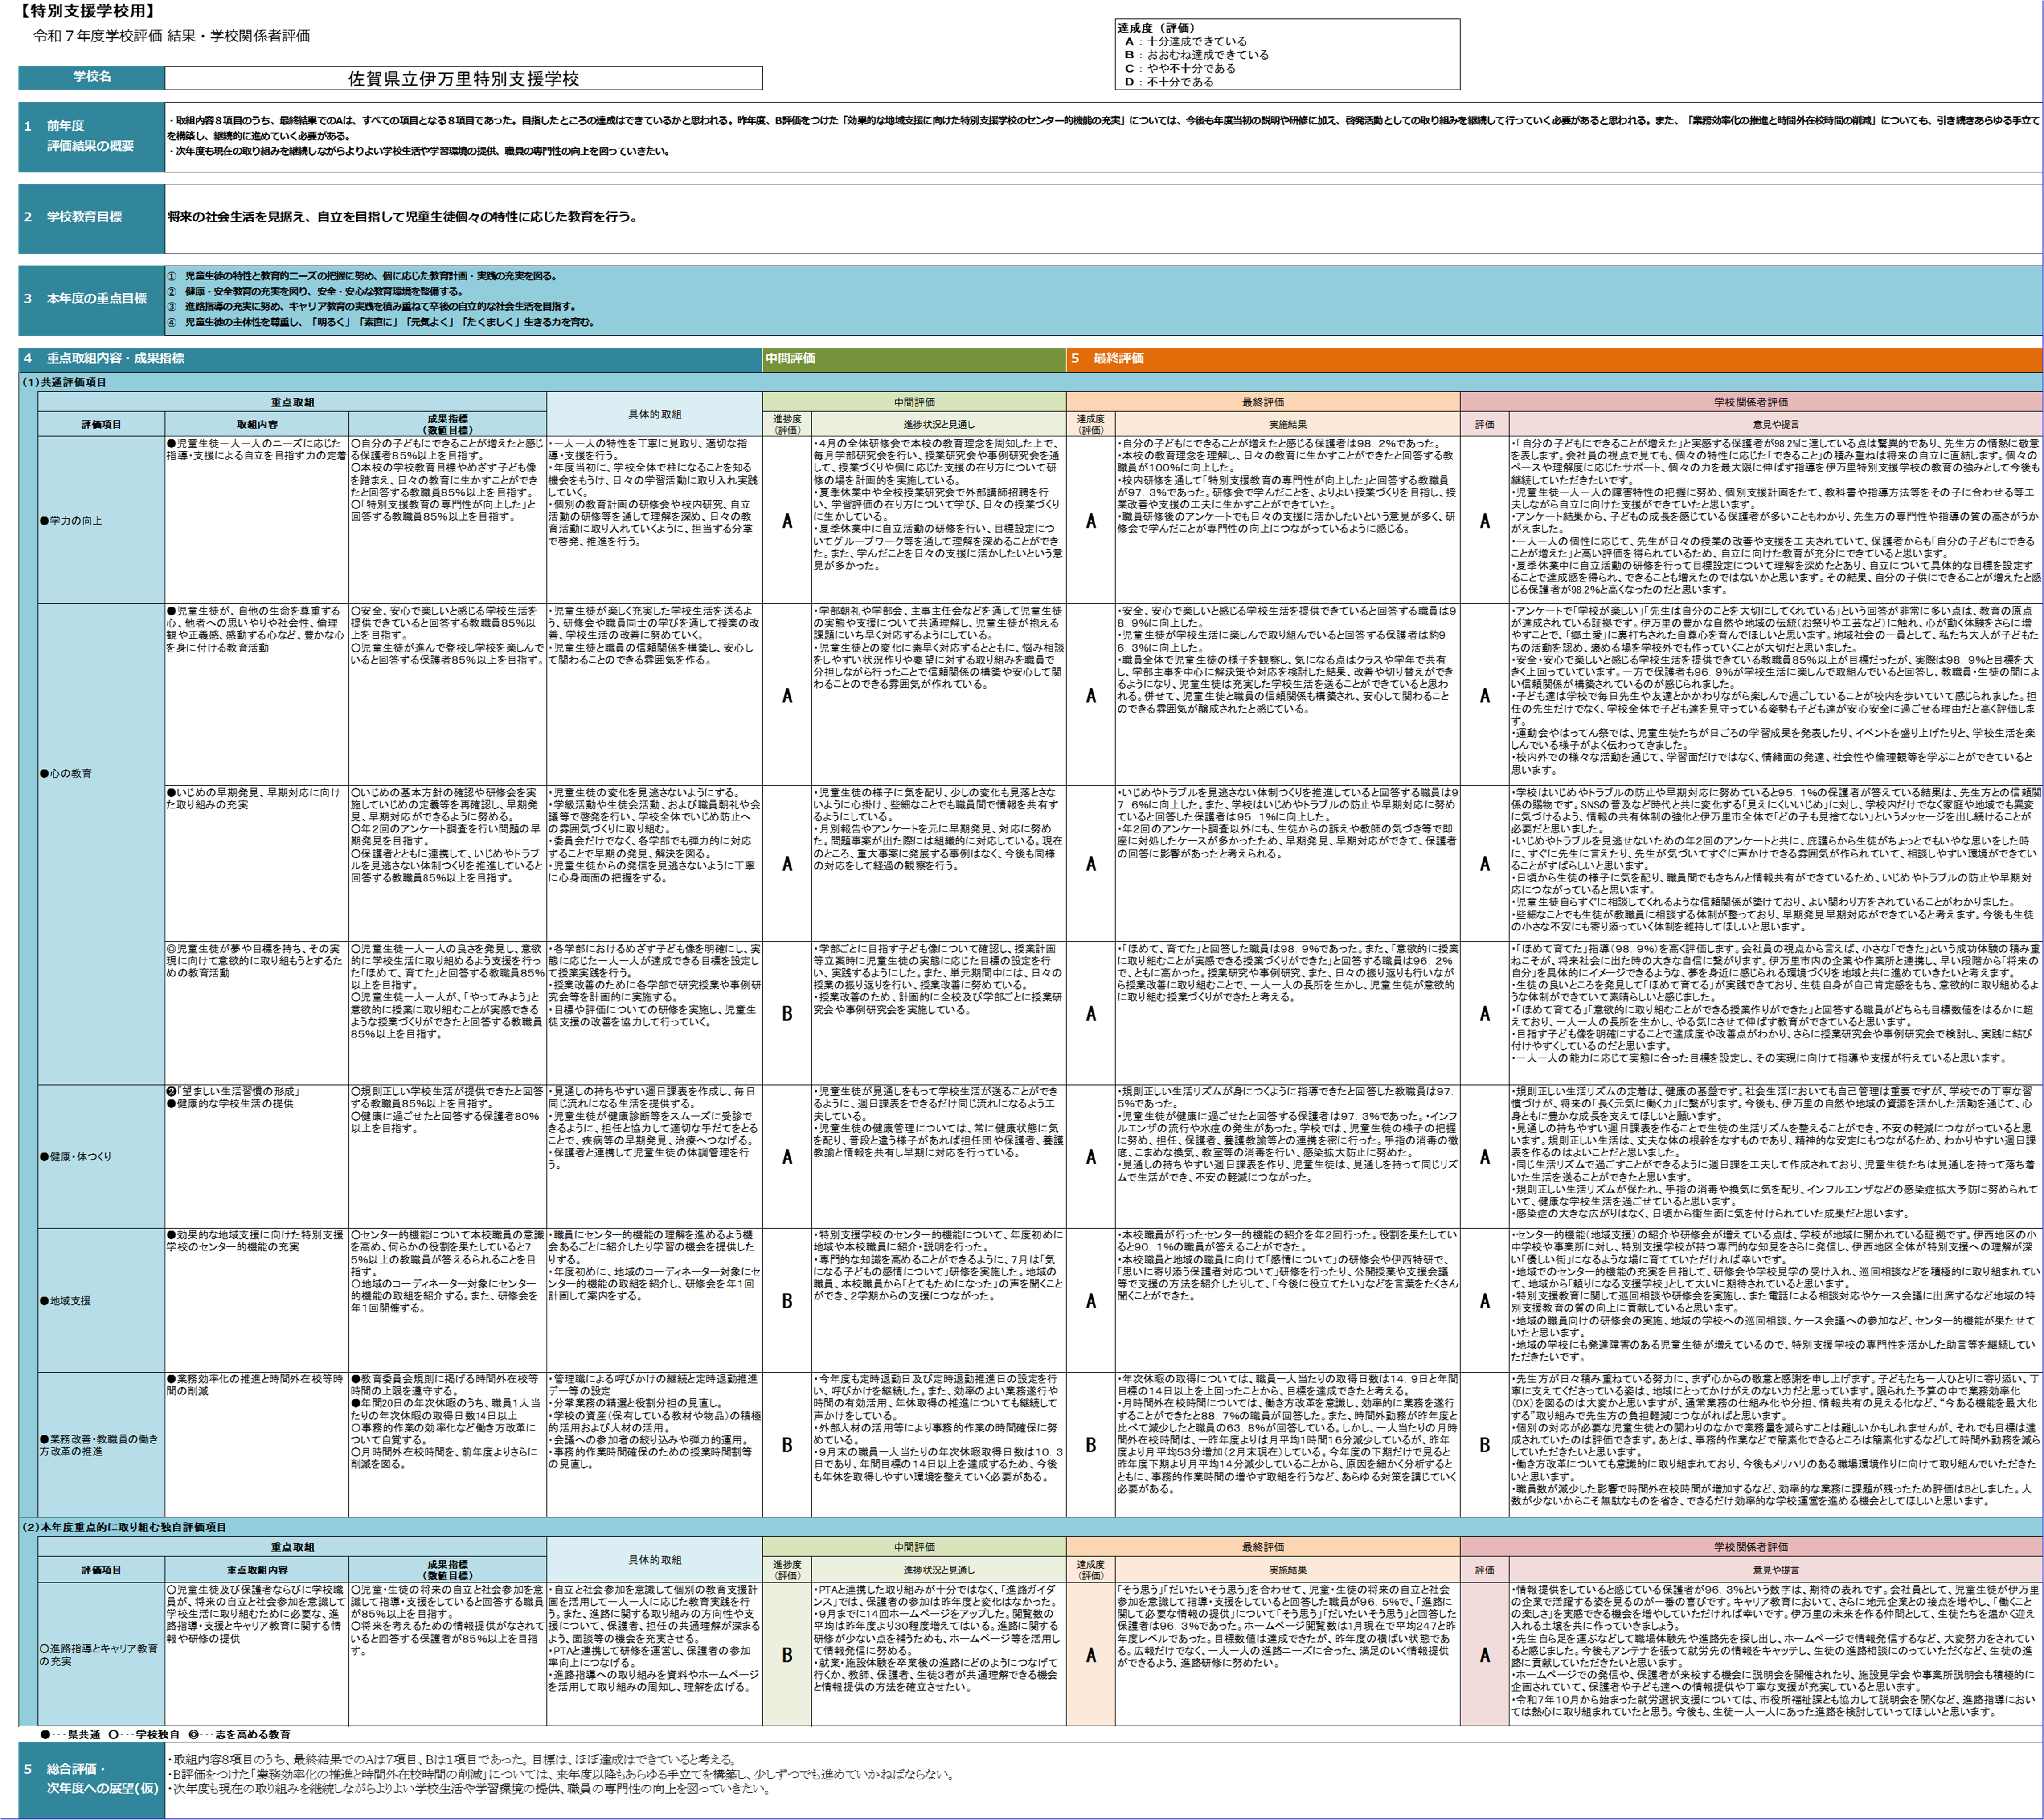This screenshot has height=1820, width=2044.
Task: Select the 前年度 評価結果の概要 cell
Action: click(x=91, y=137)
